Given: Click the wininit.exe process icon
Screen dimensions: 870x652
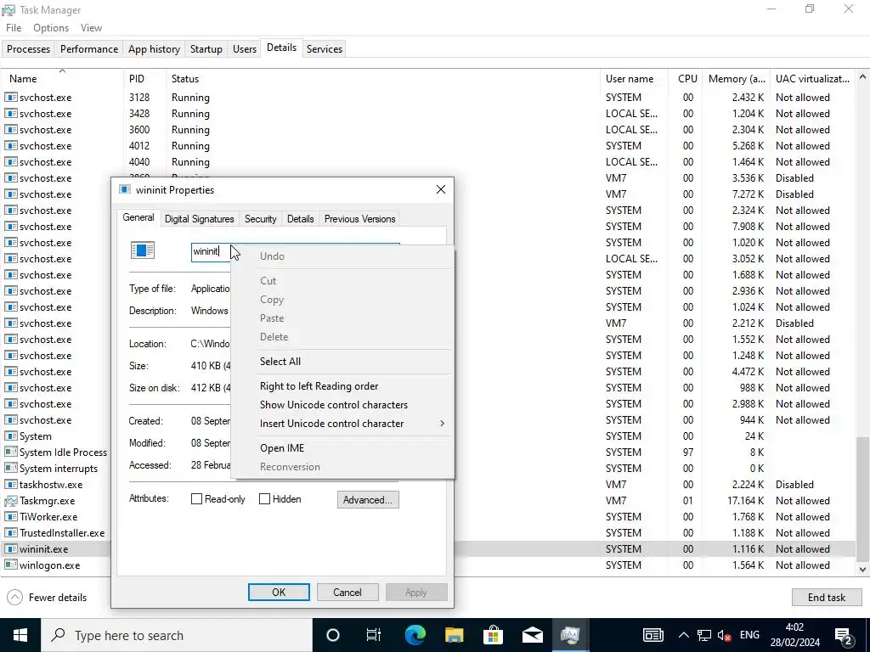Looking at the screenshot, I should click(10, 549).
